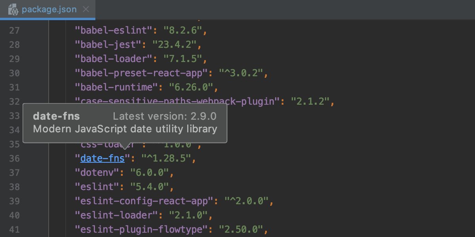Select line number 36

pyautogui.click(x=15, y=158)
